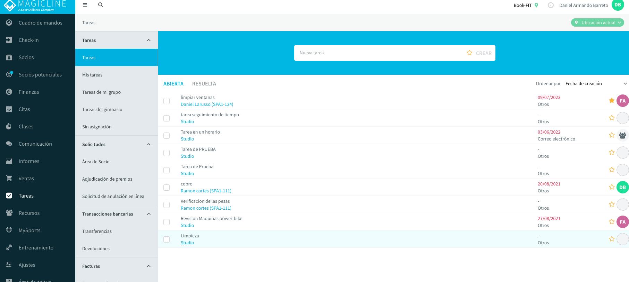Image resolution: width=629 pixels, height=282 pixels.
Task: Assign user via empty avatar on 'Tarea de PRUEBA'
Action: pyautogui.click(x=623, y=153)
